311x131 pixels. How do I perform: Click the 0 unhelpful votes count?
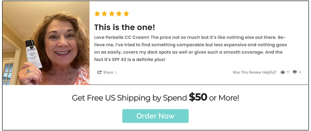pyautogui.click(x=300, y=72)
